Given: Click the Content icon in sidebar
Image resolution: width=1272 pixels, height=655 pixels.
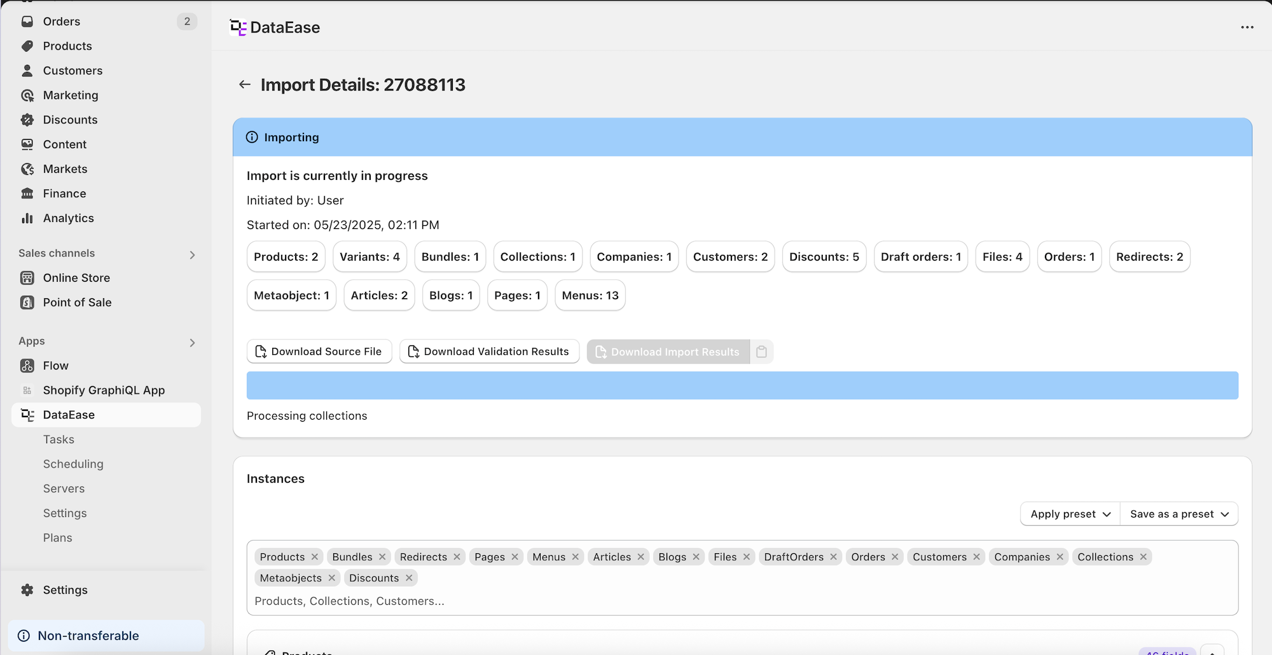Looking at the screenshot, I should click(27, 144).
